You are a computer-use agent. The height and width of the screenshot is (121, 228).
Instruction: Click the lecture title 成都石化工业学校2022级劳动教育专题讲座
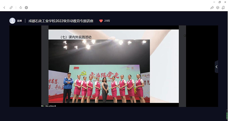pyautogui.click(x=62, y=21)
